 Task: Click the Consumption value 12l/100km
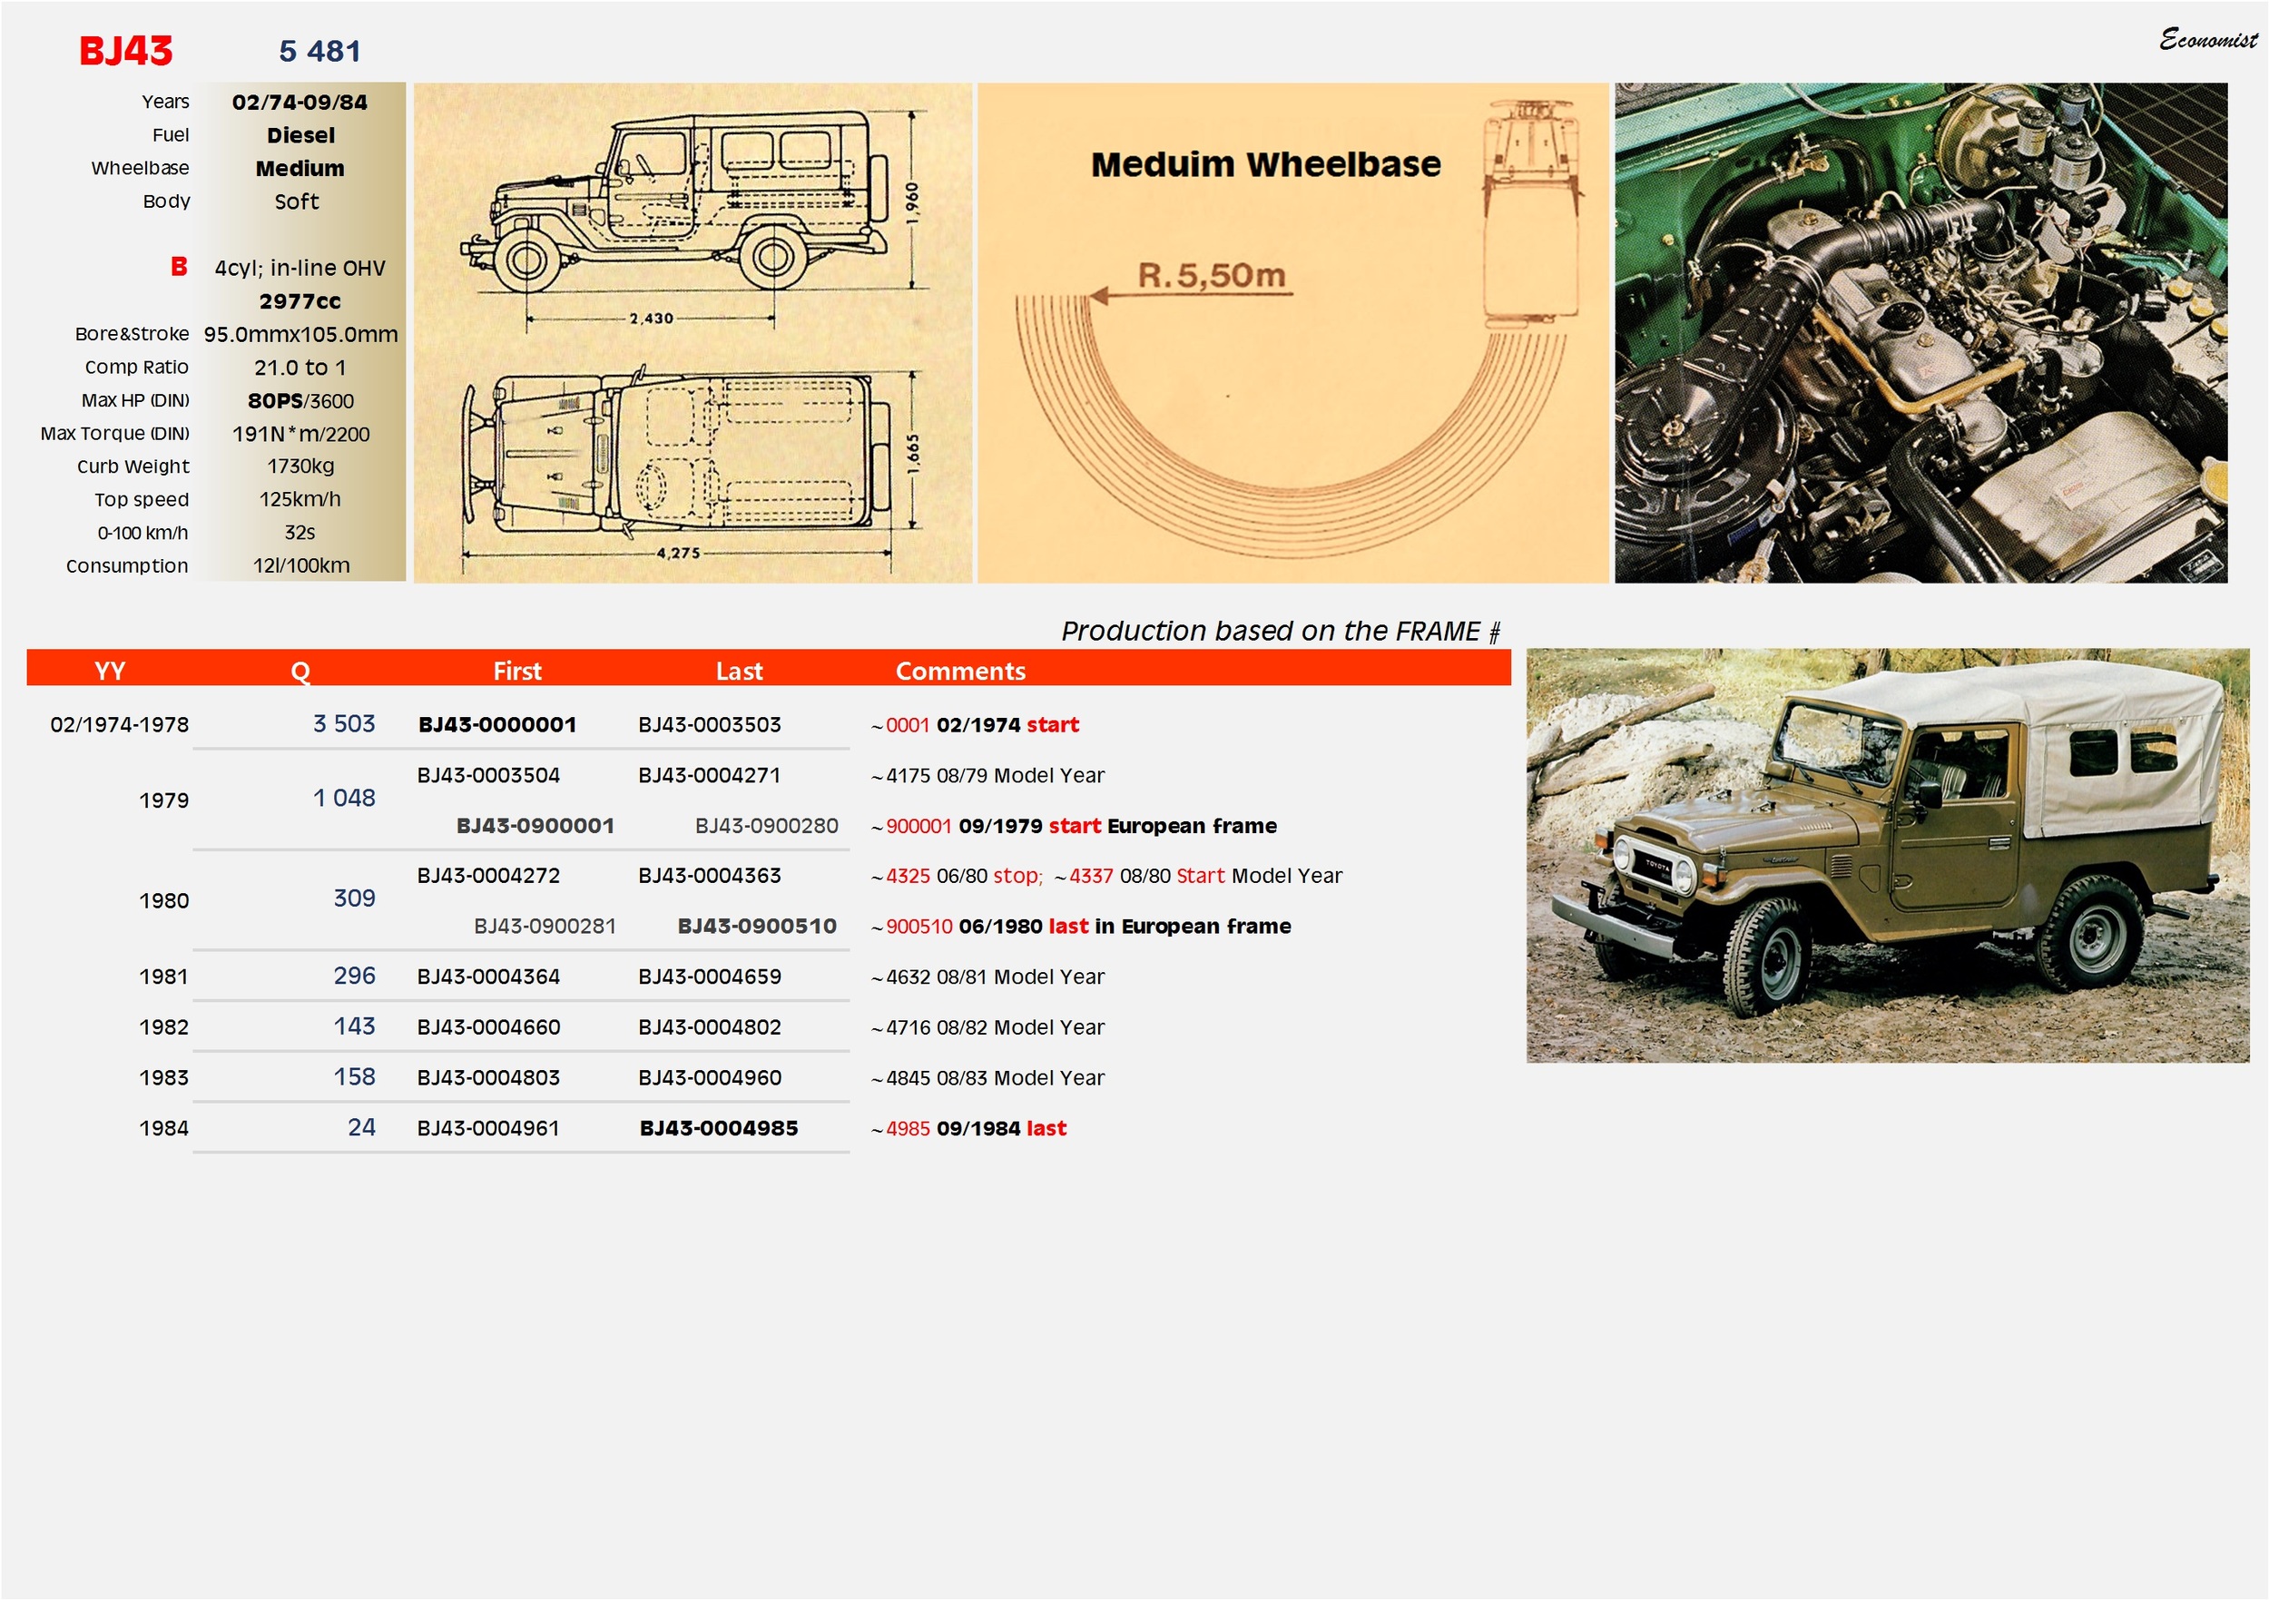pos(301,566)
